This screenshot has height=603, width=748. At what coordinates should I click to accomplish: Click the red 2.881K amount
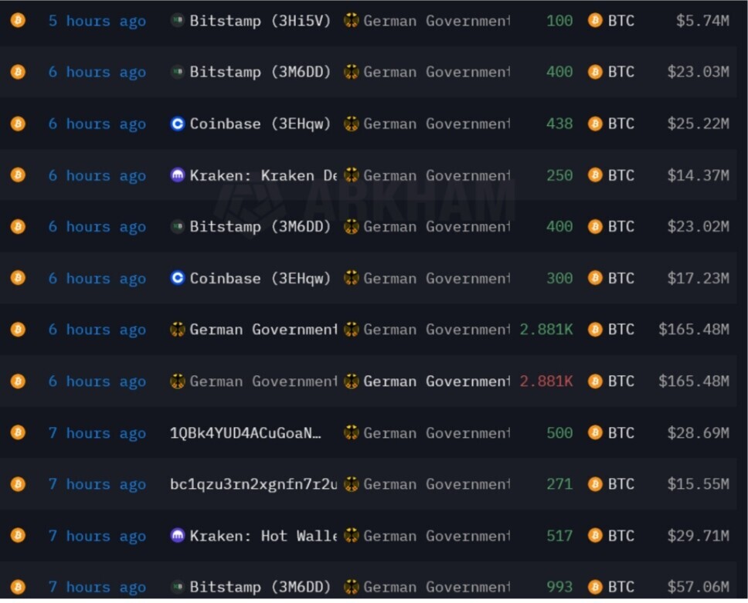click(x=546, y=381)
